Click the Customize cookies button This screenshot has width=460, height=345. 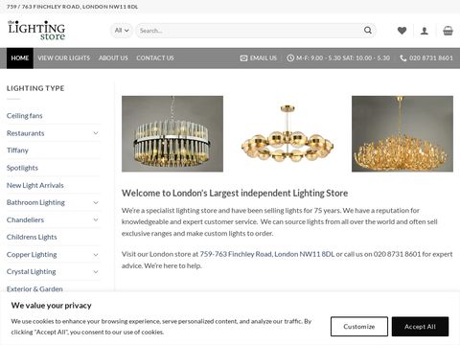point(359,327)
